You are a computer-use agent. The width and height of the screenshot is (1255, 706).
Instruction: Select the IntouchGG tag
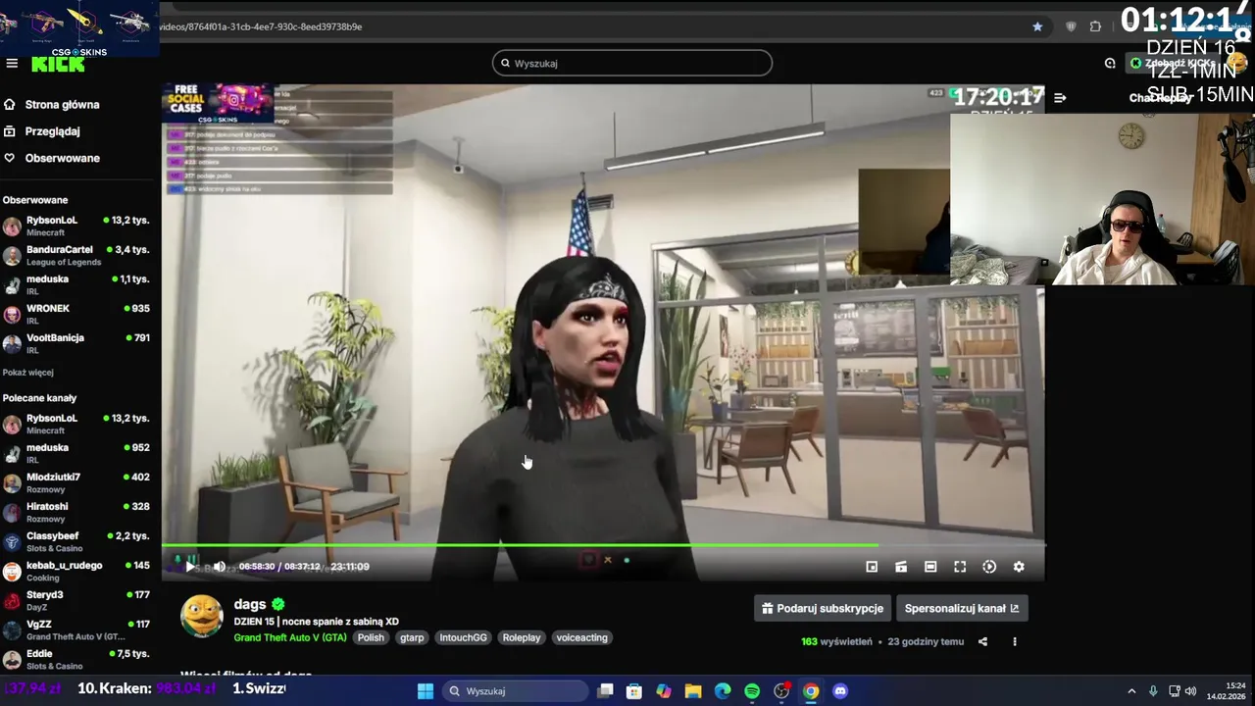click(463, 637)
